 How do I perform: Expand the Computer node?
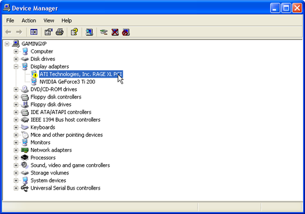click(x=16, y=52)
